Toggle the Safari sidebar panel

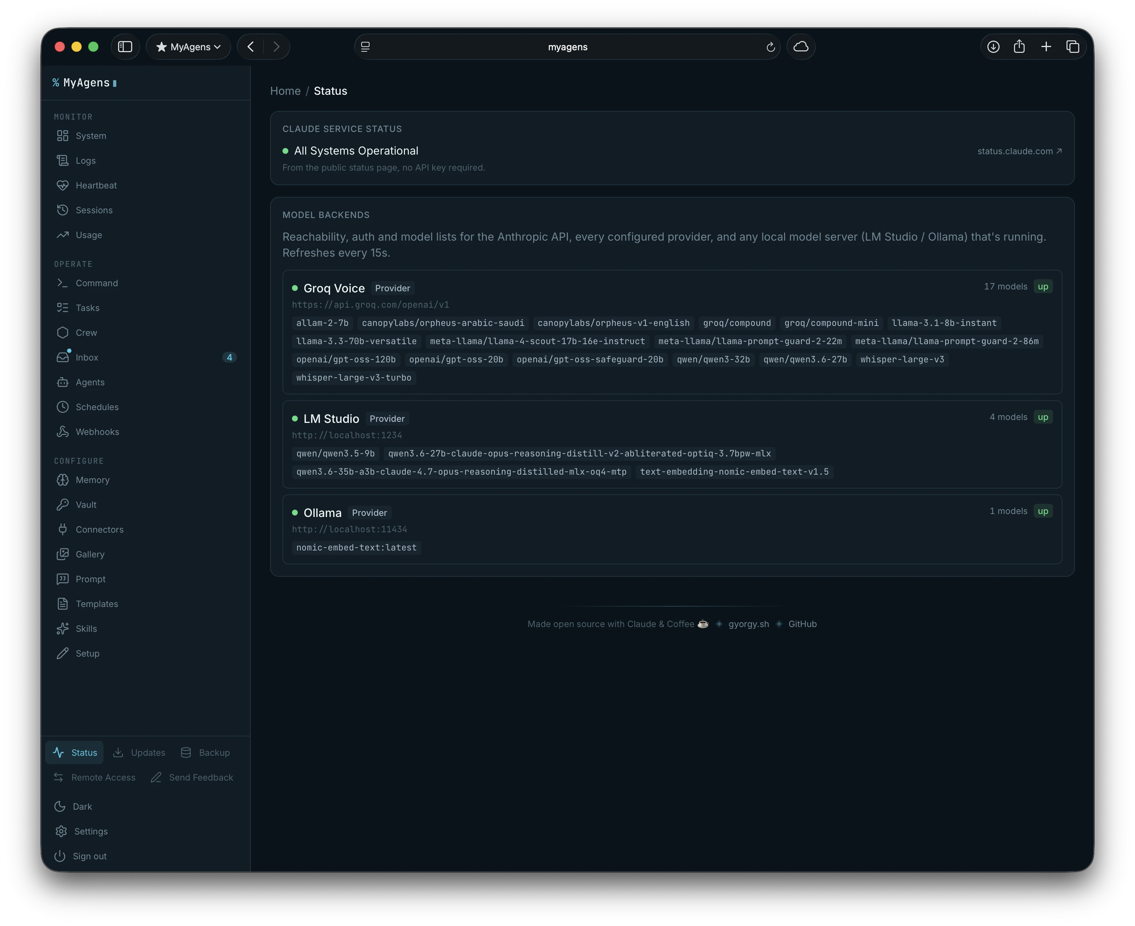tap(125, 47)
